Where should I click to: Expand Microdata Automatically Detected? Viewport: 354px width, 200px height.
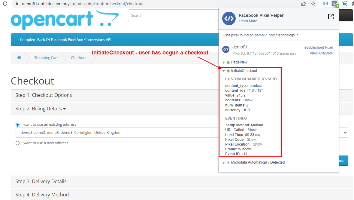click(x=223, y=163)
